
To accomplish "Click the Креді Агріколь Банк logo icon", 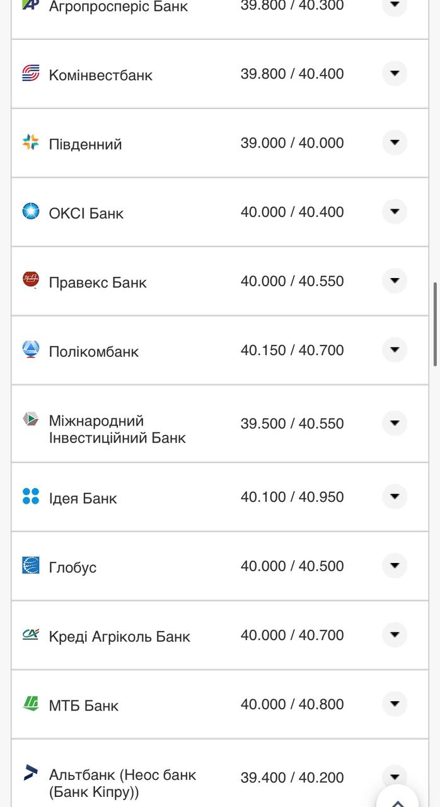I will click(x=31, y=634).
